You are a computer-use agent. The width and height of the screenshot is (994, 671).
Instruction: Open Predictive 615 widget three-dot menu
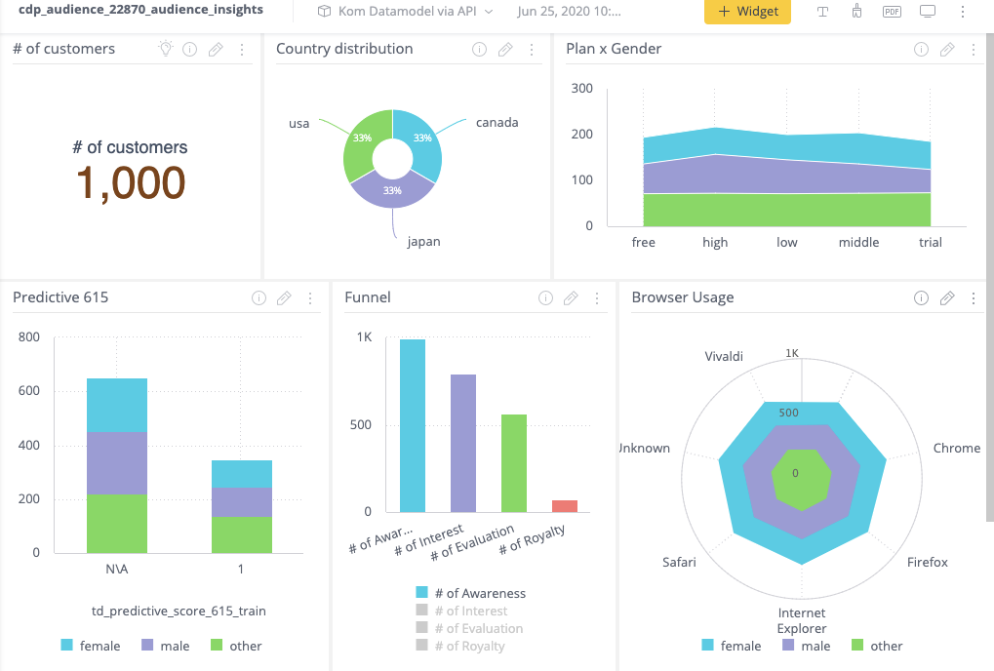(x=310, y=297)
